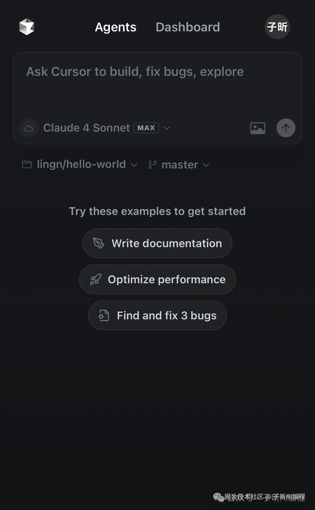315x510 pixels.
Task: Attach an image using the picture icon
Action: [x=258, y=128]
